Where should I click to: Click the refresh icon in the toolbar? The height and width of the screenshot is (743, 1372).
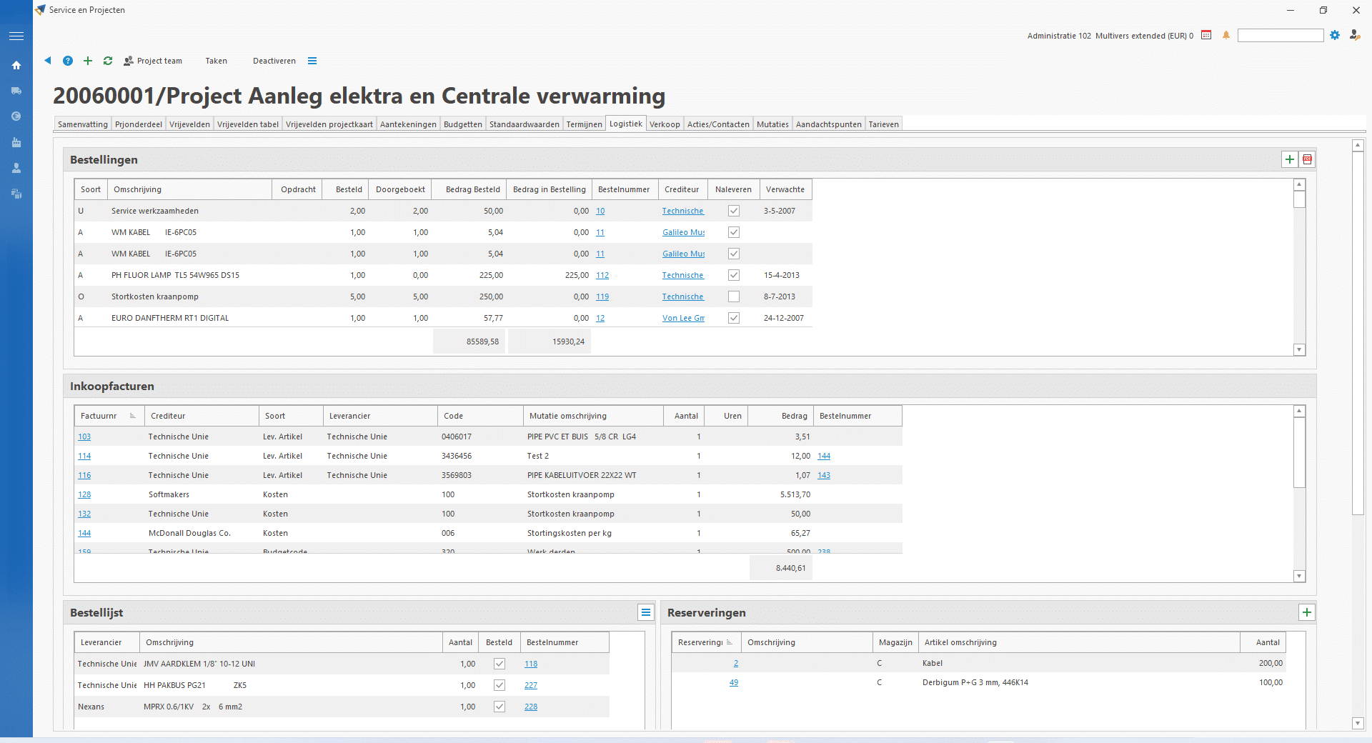[x=108, y=61]
